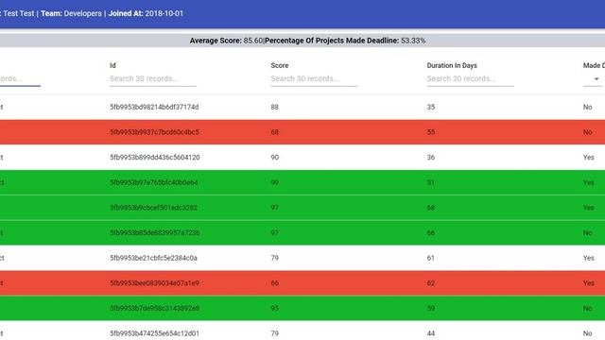Click the green row id beginning 5fb9953b9cbc
Image resolution: width=605 pixels, height=340 pixels.
(153, 208)
